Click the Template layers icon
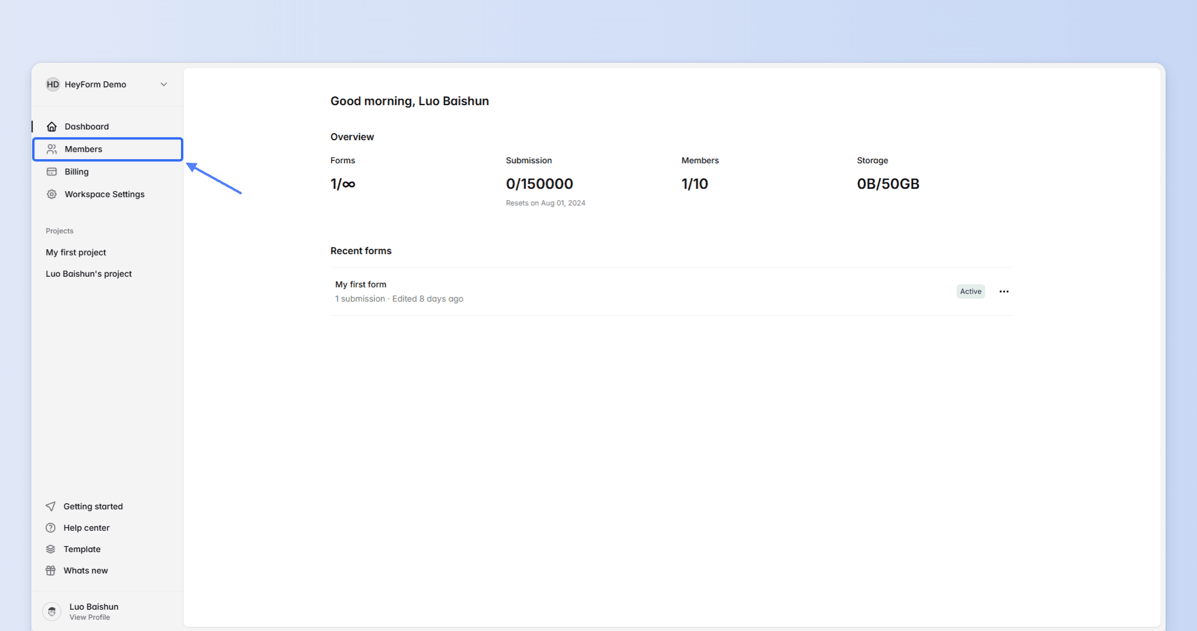The width and height of the screenshot is (1197, 631). (x=50, y=549)
